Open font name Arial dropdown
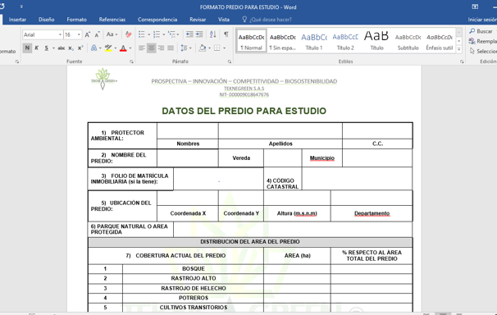The width and height of the screenshot is (497, 315). (x=60, y=34)
